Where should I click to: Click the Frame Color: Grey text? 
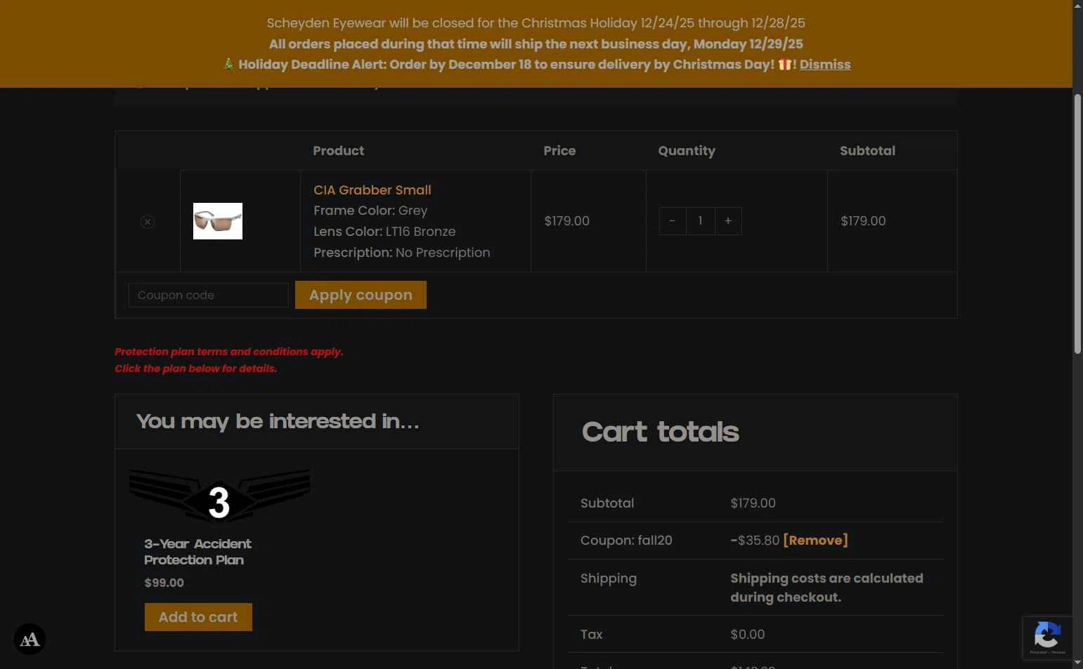point(370,211)
